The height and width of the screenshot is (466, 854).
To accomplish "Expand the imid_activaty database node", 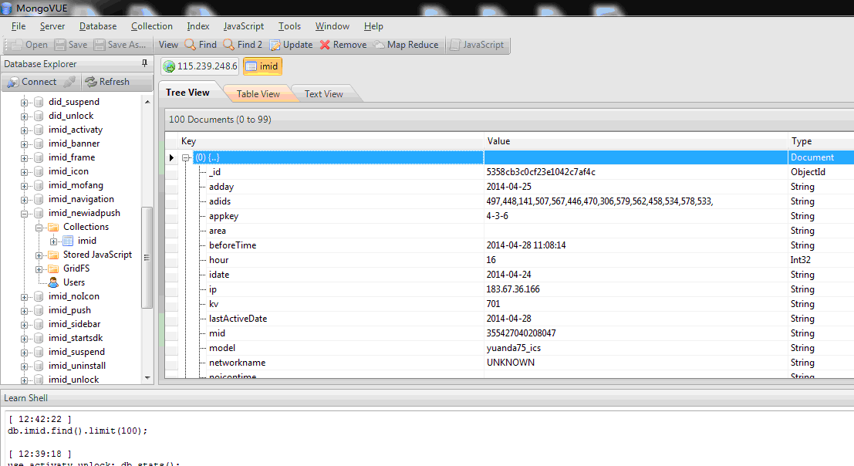I will [24, 130].
